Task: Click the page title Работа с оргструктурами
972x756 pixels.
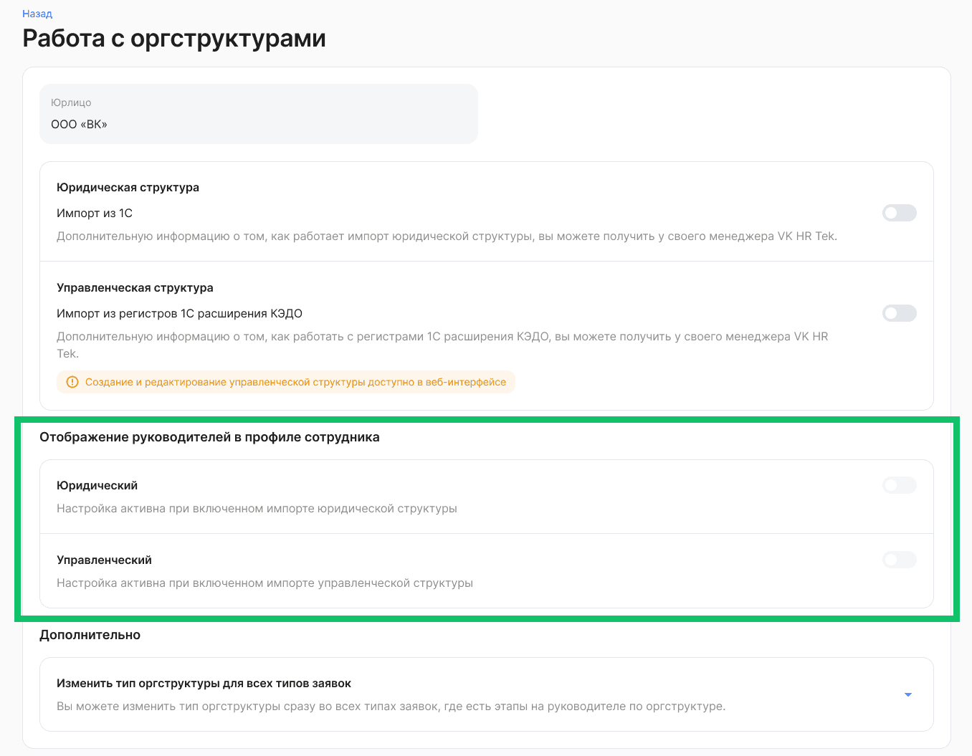Action: [174, 38]
